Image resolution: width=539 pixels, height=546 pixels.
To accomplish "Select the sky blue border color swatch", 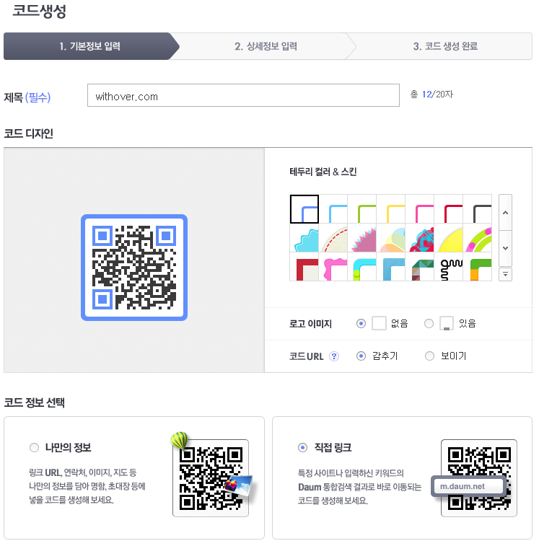I will coord(333,209).
